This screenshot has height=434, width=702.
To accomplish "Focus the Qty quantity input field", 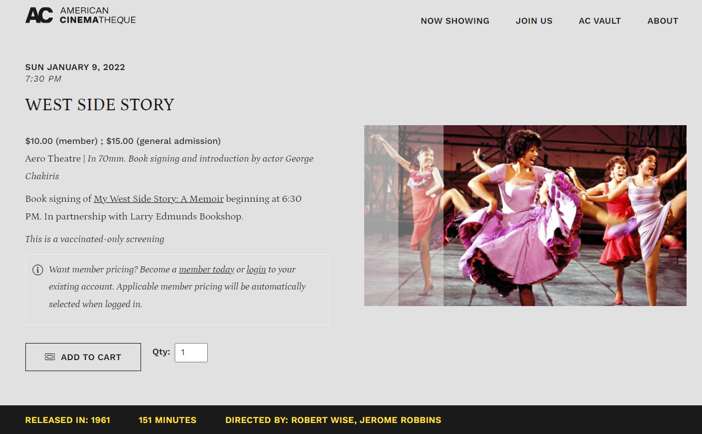I will (x=191, y=353).
